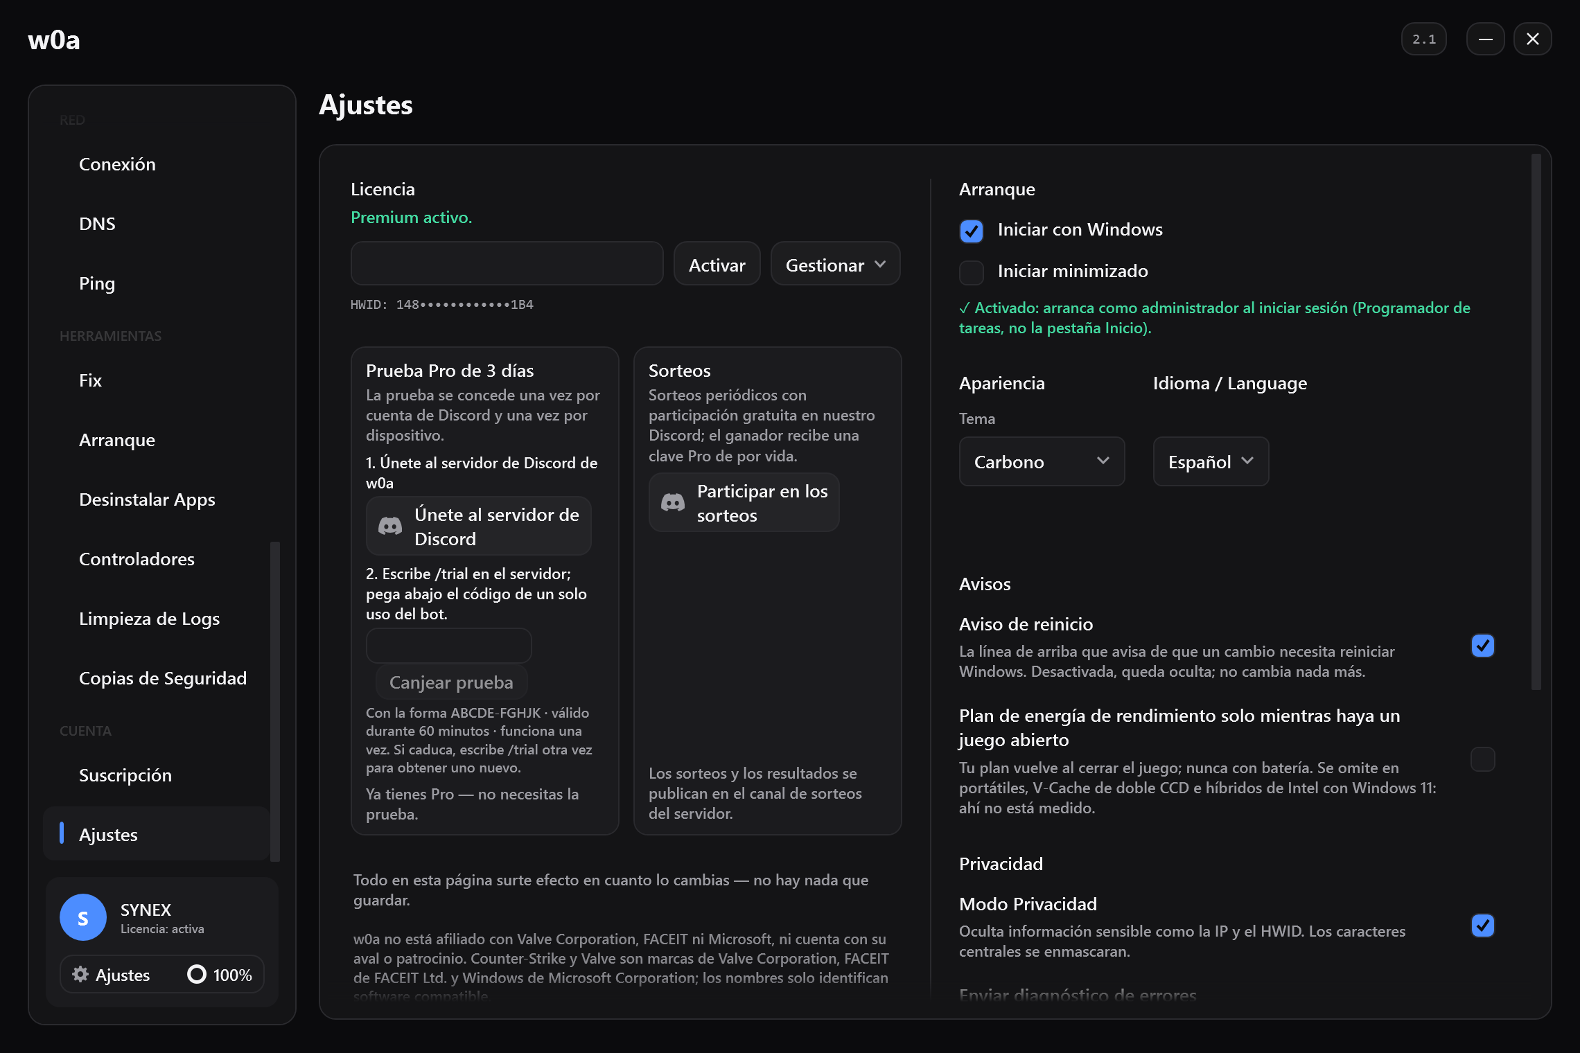Click the 100% zoom control
The width and height of the screenshot is (1580, 1053).
[220, 975]
